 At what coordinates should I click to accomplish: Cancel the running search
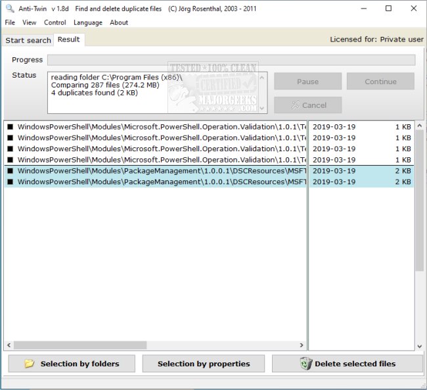click(307, 105)
